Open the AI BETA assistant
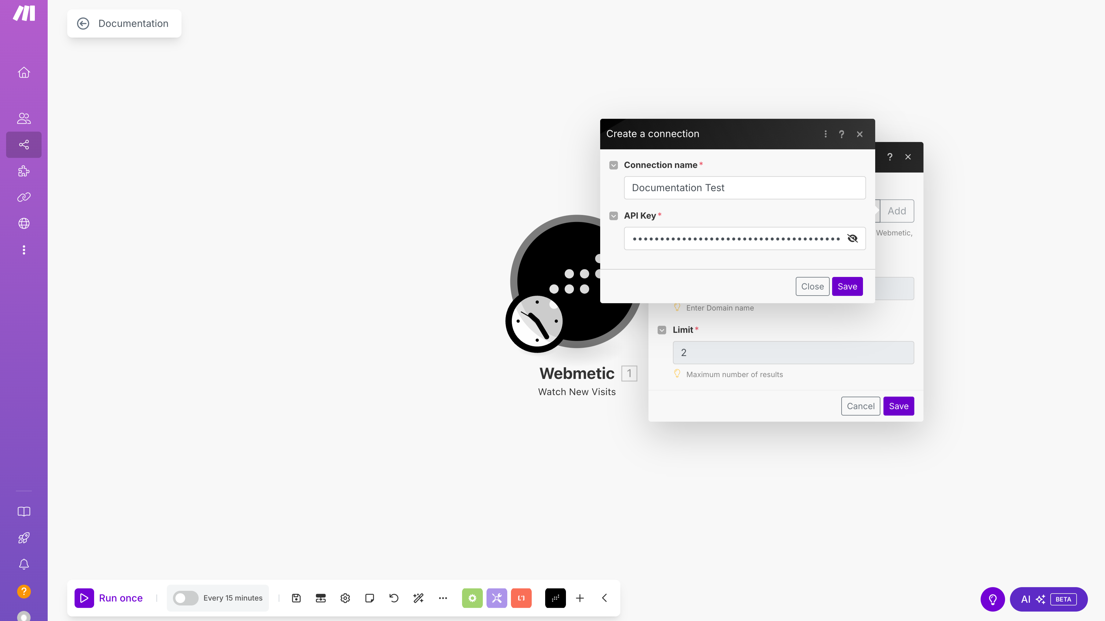The image size is (1105, 621). coord(1048,599)
